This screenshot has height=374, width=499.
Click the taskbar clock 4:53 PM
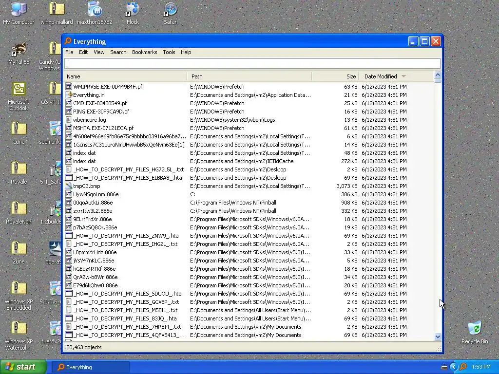[x=480, y=367]
